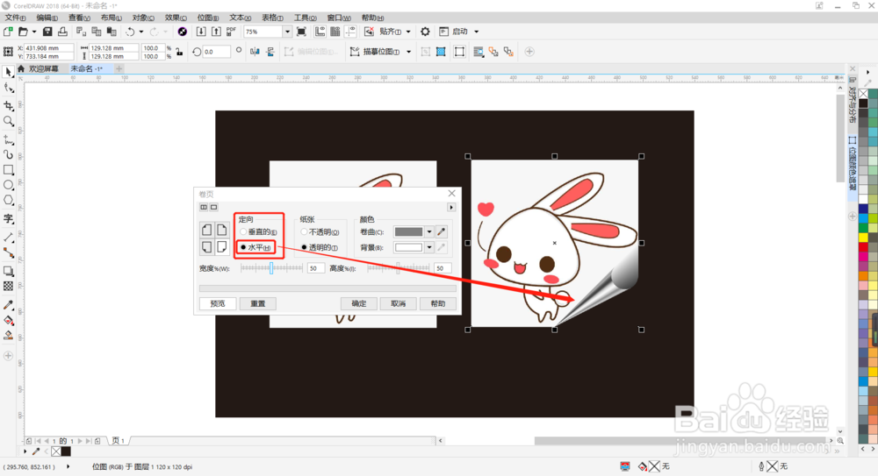Toggle dual-pane preview button in dialog
878x476 pixels.
tap(204, 208)
